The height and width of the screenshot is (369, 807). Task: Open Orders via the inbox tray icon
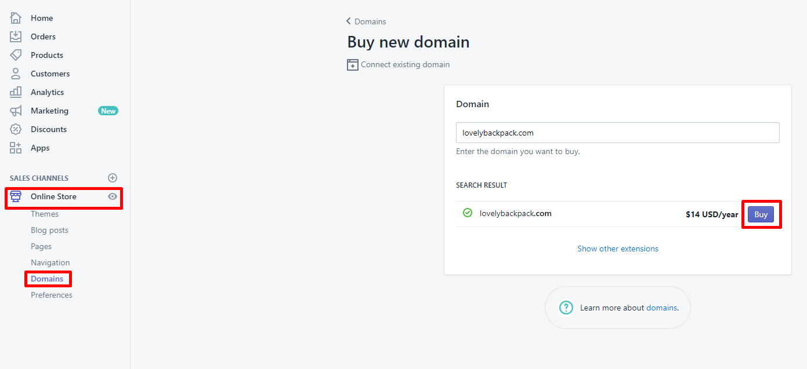coord(16,36)
